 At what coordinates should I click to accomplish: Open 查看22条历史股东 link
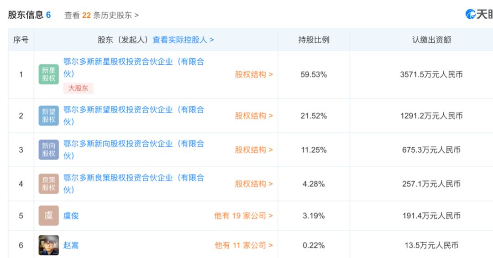(x=101, y=15)
